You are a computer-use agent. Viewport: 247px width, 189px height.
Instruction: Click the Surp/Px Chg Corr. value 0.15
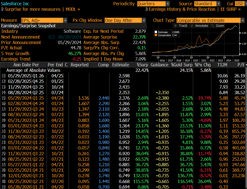pyautogui.click(x=142, y=48)
